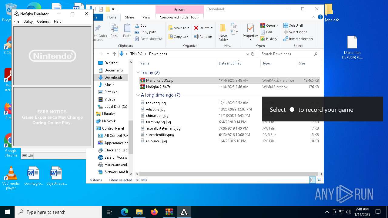Click the Up one level arrow

[114, 54]
